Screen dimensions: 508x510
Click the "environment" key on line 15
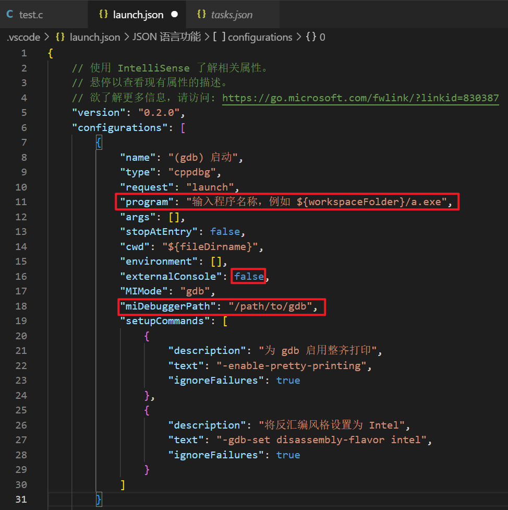pos(159,262)
